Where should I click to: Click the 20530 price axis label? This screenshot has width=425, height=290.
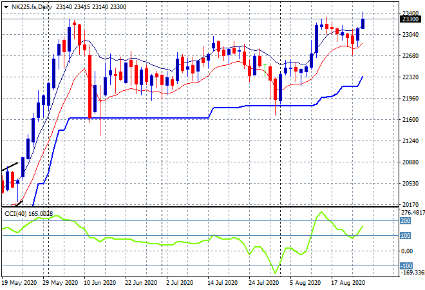pyautogui.click(x=410, y=184)
